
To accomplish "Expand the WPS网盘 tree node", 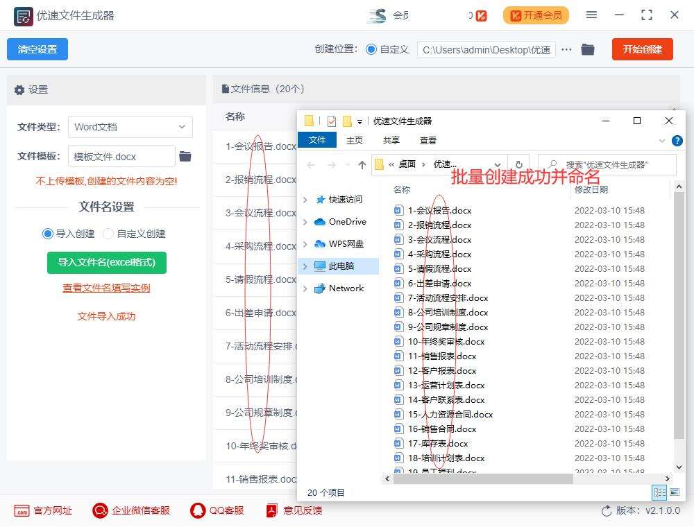I will (x=305, y=244).
